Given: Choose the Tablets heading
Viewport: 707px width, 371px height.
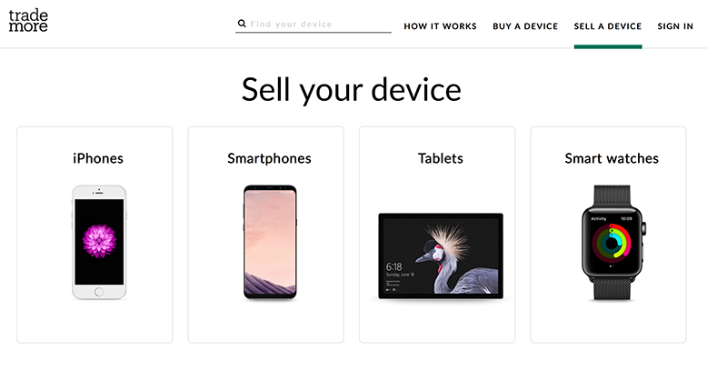Looking at the screenshot, I should [x=441, y=158].
